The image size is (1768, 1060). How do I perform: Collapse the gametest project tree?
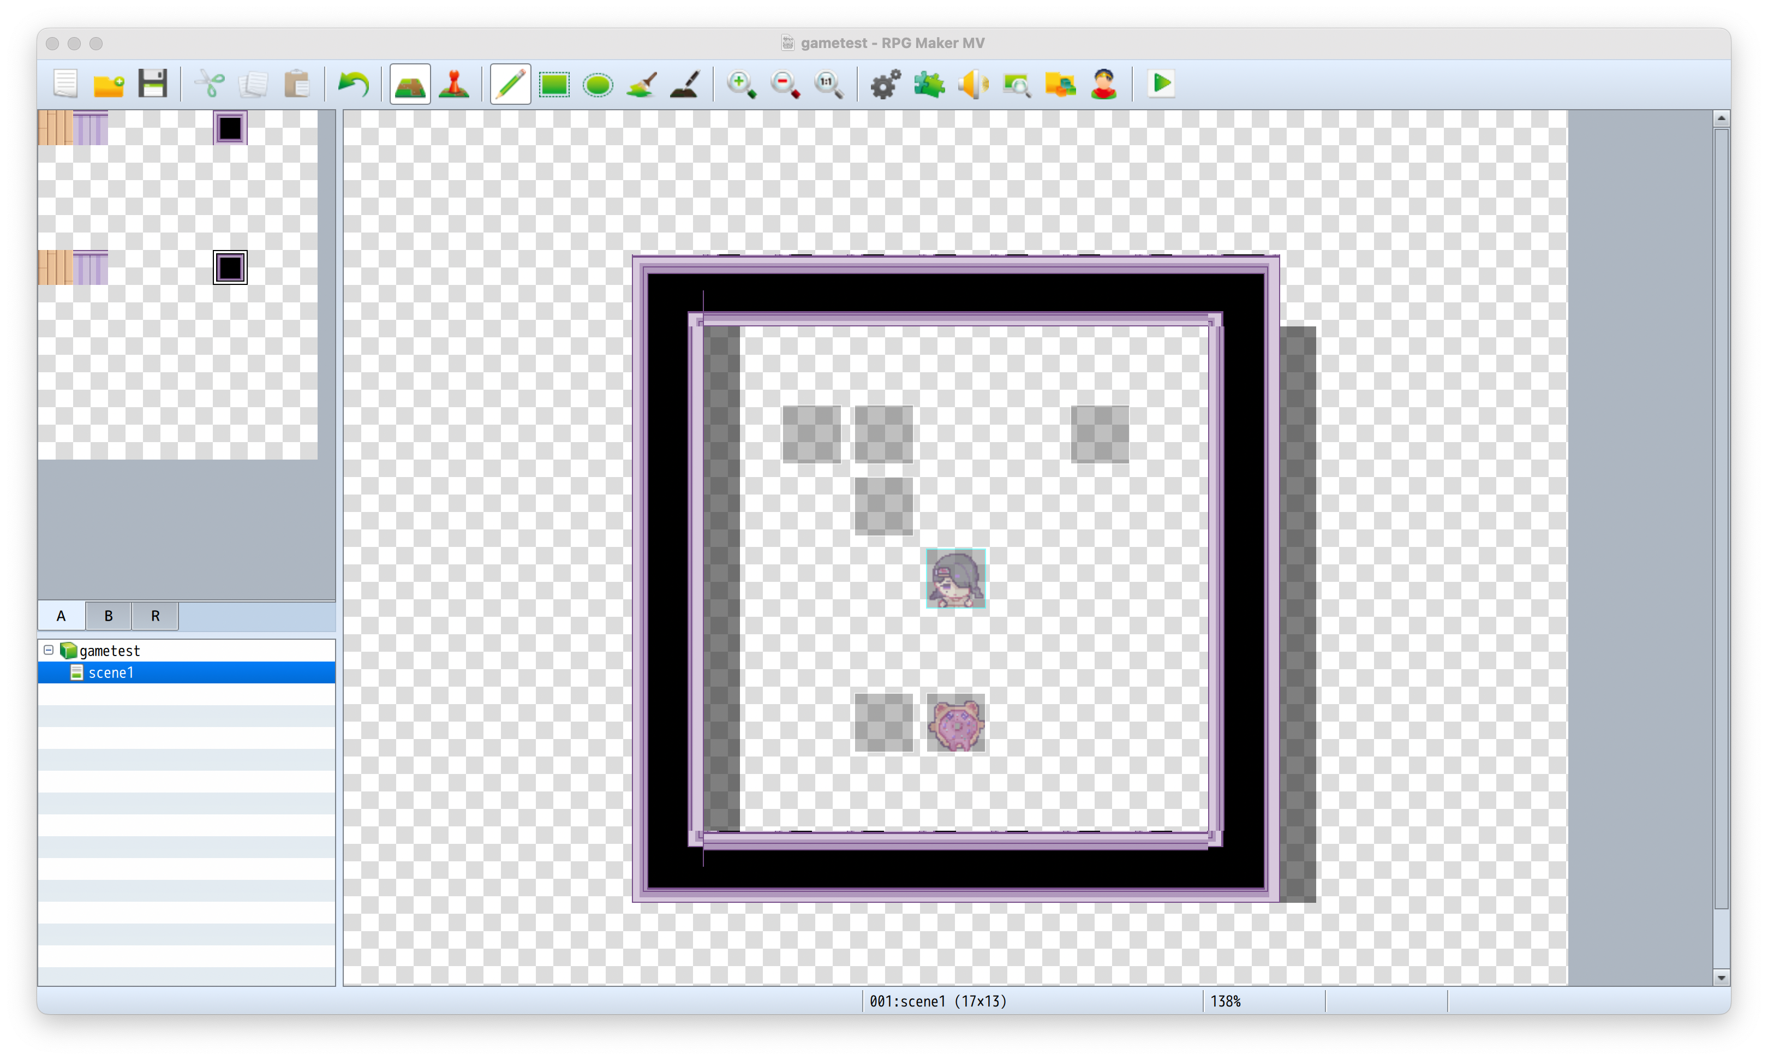(x=49, y=650)
